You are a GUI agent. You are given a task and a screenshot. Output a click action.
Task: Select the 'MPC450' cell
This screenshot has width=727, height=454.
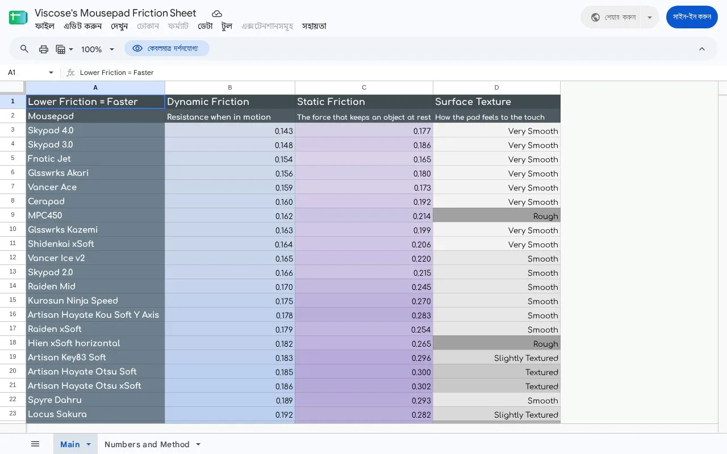[95, 215]
